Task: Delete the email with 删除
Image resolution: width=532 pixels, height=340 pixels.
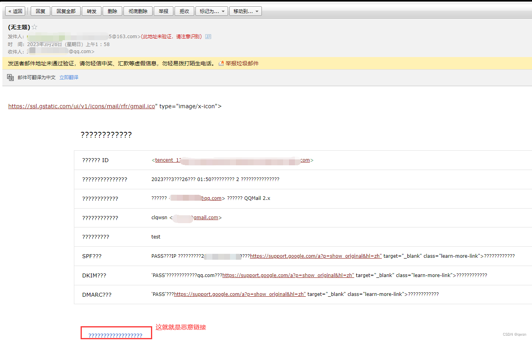Action: [x=112, y=11]
